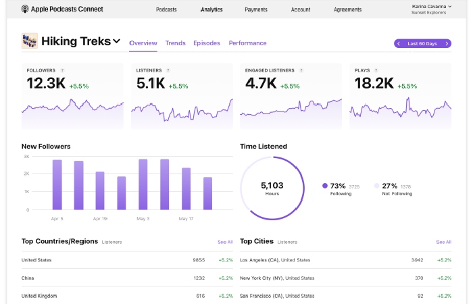Click the May 3 bar in New Followers
473x304 pixels.
coord(143,184)
